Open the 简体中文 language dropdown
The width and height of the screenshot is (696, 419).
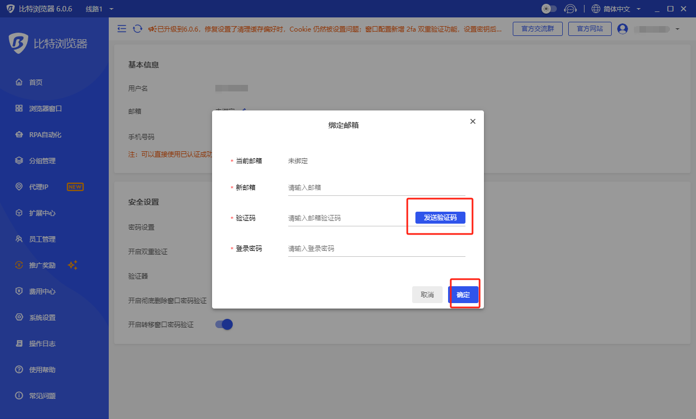tap(622, 9)
